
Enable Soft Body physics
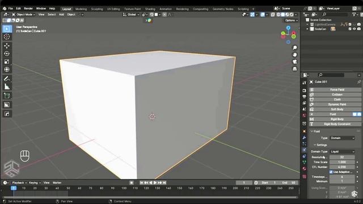(x=335, y=109)
